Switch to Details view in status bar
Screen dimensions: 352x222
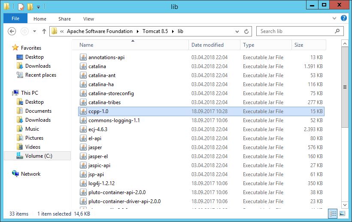tap(333, 213)
